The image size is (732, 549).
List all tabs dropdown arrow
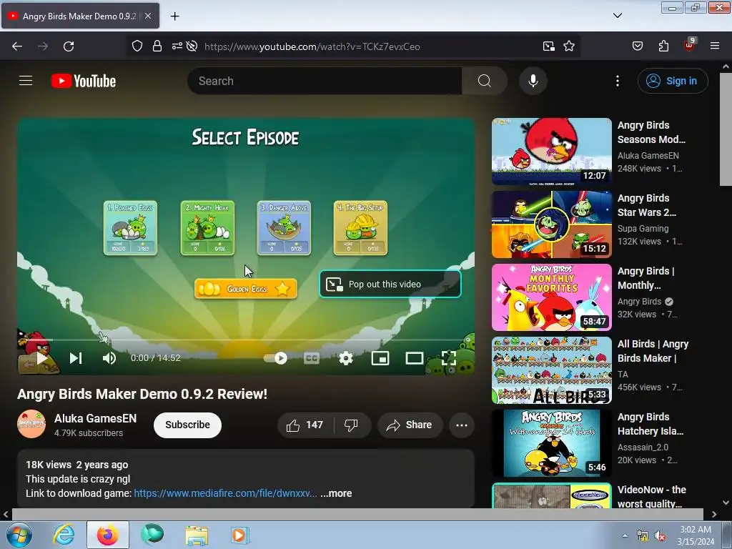(x=617, y=16)
